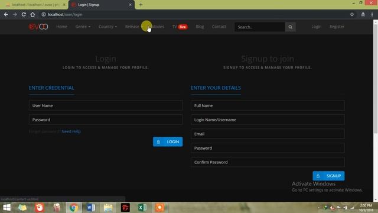378x213 pixels.
Task: Open the Blog nav link
Action: (200, 27)
